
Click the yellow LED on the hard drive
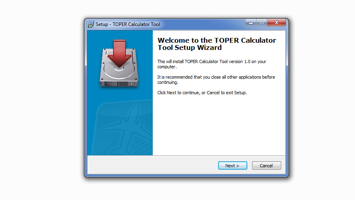132,85
